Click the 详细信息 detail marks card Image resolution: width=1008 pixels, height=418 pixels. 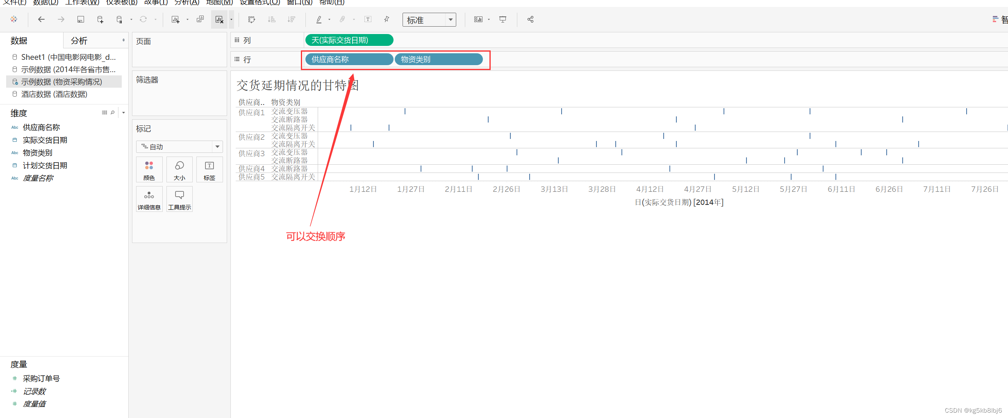(x=149, y=199)
